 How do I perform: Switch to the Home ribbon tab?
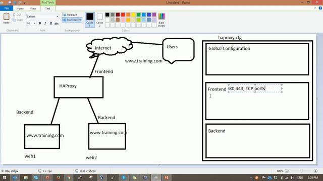coord(20,9)
